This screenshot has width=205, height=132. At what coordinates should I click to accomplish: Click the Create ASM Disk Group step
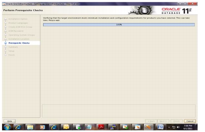coord(20,27)
